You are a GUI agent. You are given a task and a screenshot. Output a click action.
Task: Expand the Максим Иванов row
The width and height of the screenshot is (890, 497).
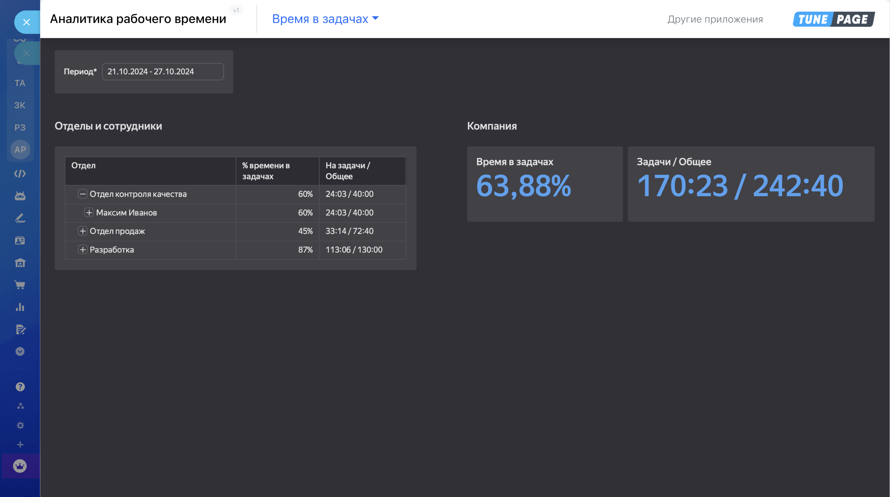[89, 213]
